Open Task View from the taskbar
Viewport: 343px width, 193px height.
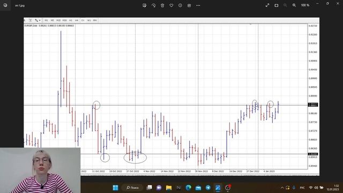pos(150,188)
